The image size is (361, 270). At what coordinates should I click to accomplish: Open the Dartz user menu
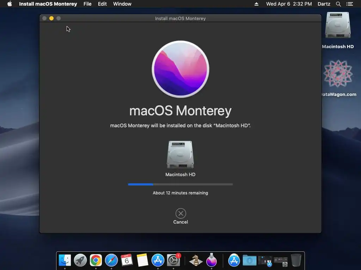pos(324,4)
